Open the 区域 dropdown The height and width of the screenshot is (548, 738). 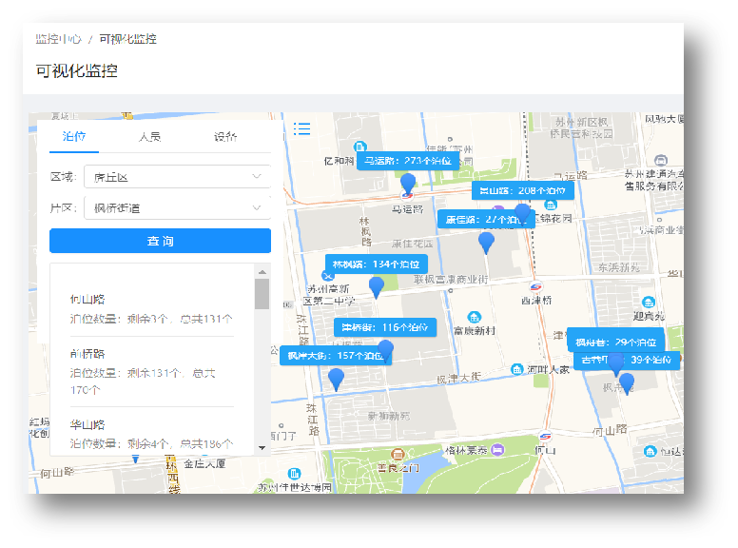(176, 177)
